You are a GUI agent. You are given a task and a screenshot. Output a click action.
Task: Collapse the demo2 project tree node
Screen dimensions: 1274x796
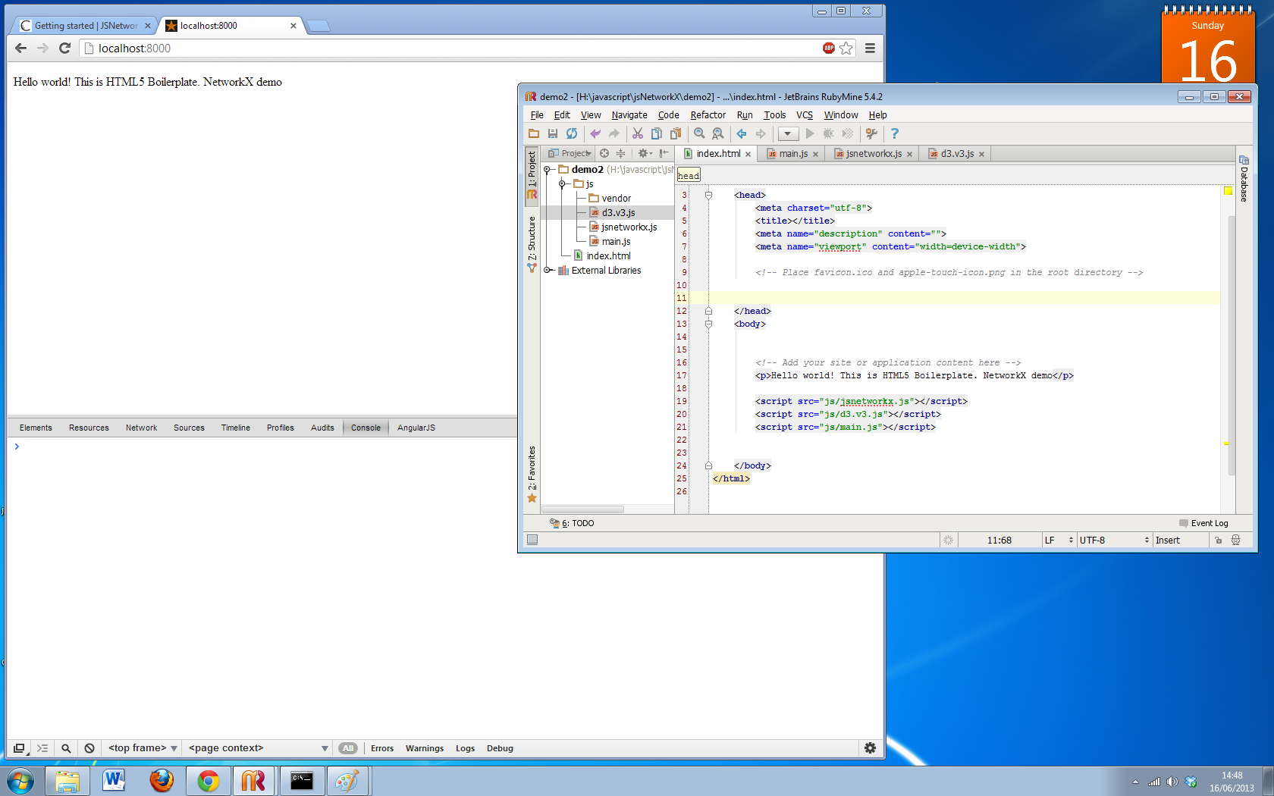tap(547, 170)
